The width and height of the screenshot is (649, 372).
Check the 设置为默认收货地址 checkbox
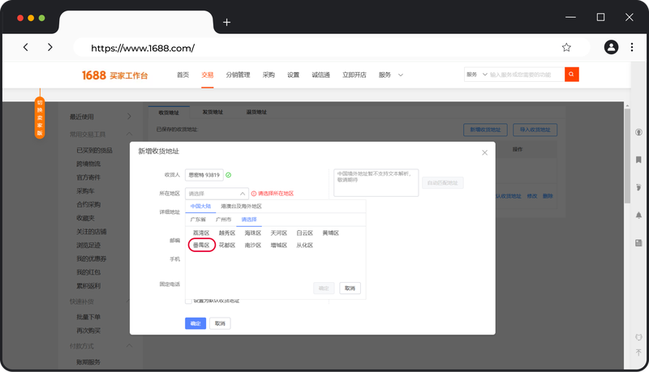189,301
